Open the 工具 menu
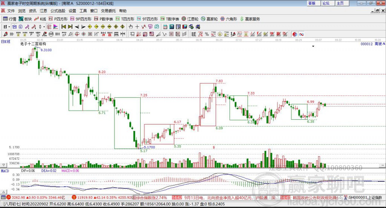This screenshot has height=208, width=386. [x=83, y=11]
